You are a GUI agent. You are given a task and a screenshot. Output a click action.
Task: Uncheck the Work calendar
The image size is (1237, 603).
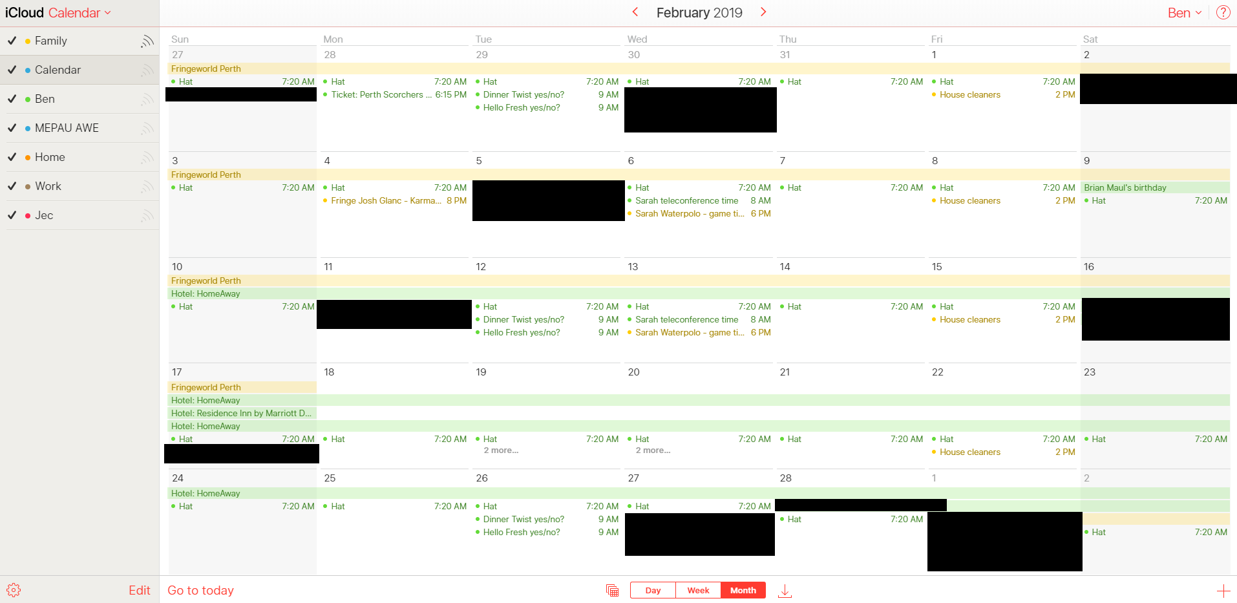click(x=12, y=186)
